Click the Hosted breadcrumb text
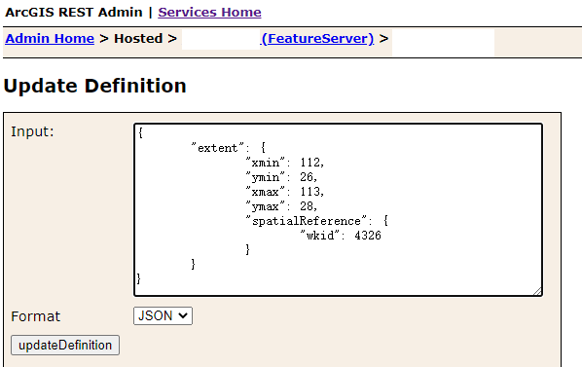 point(138,39)
